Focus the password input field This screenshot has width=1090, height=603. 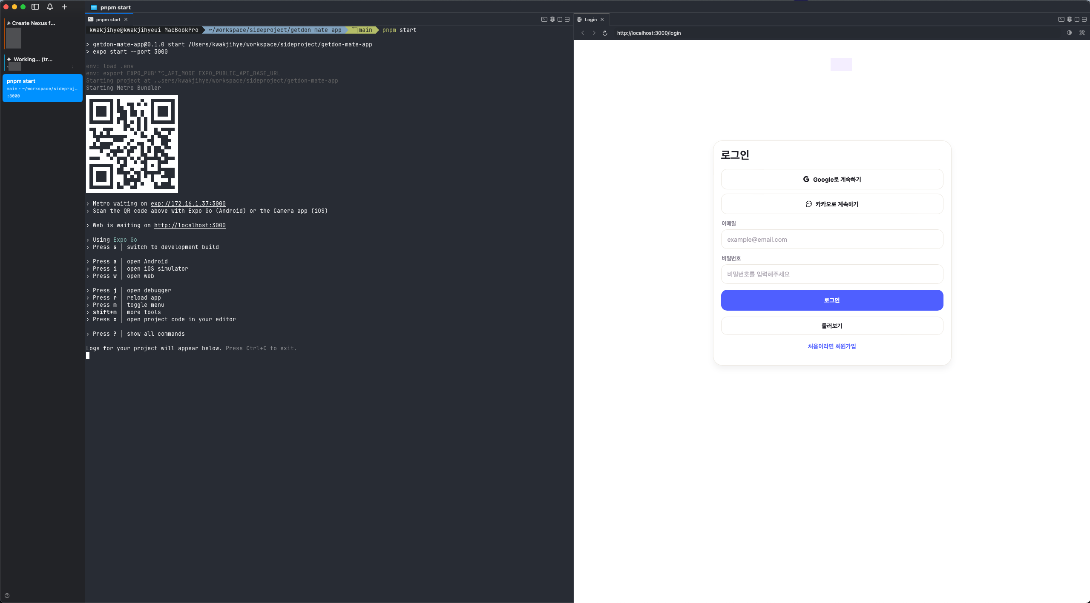coord(832,274)
